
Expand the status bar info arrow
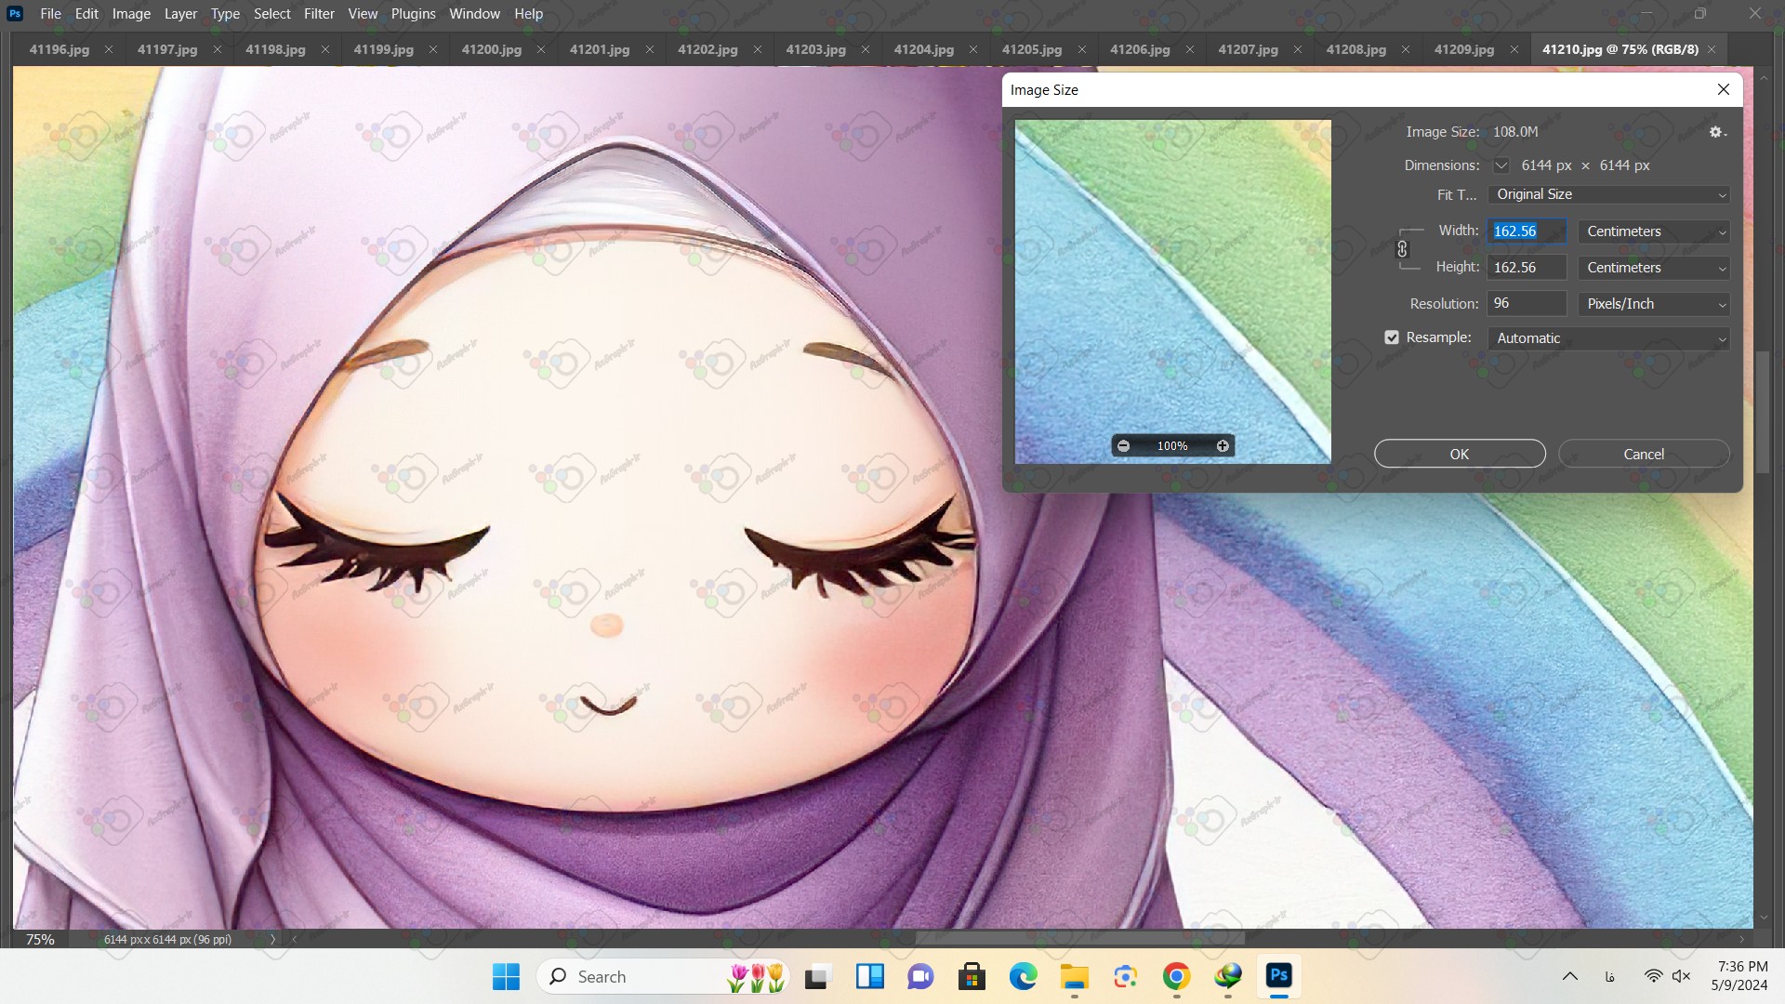pyautogui.click(x=272, y=939)
